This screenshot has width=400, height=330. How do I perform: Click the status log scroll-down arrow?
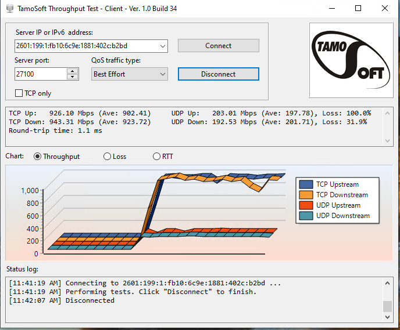(387, 317)
